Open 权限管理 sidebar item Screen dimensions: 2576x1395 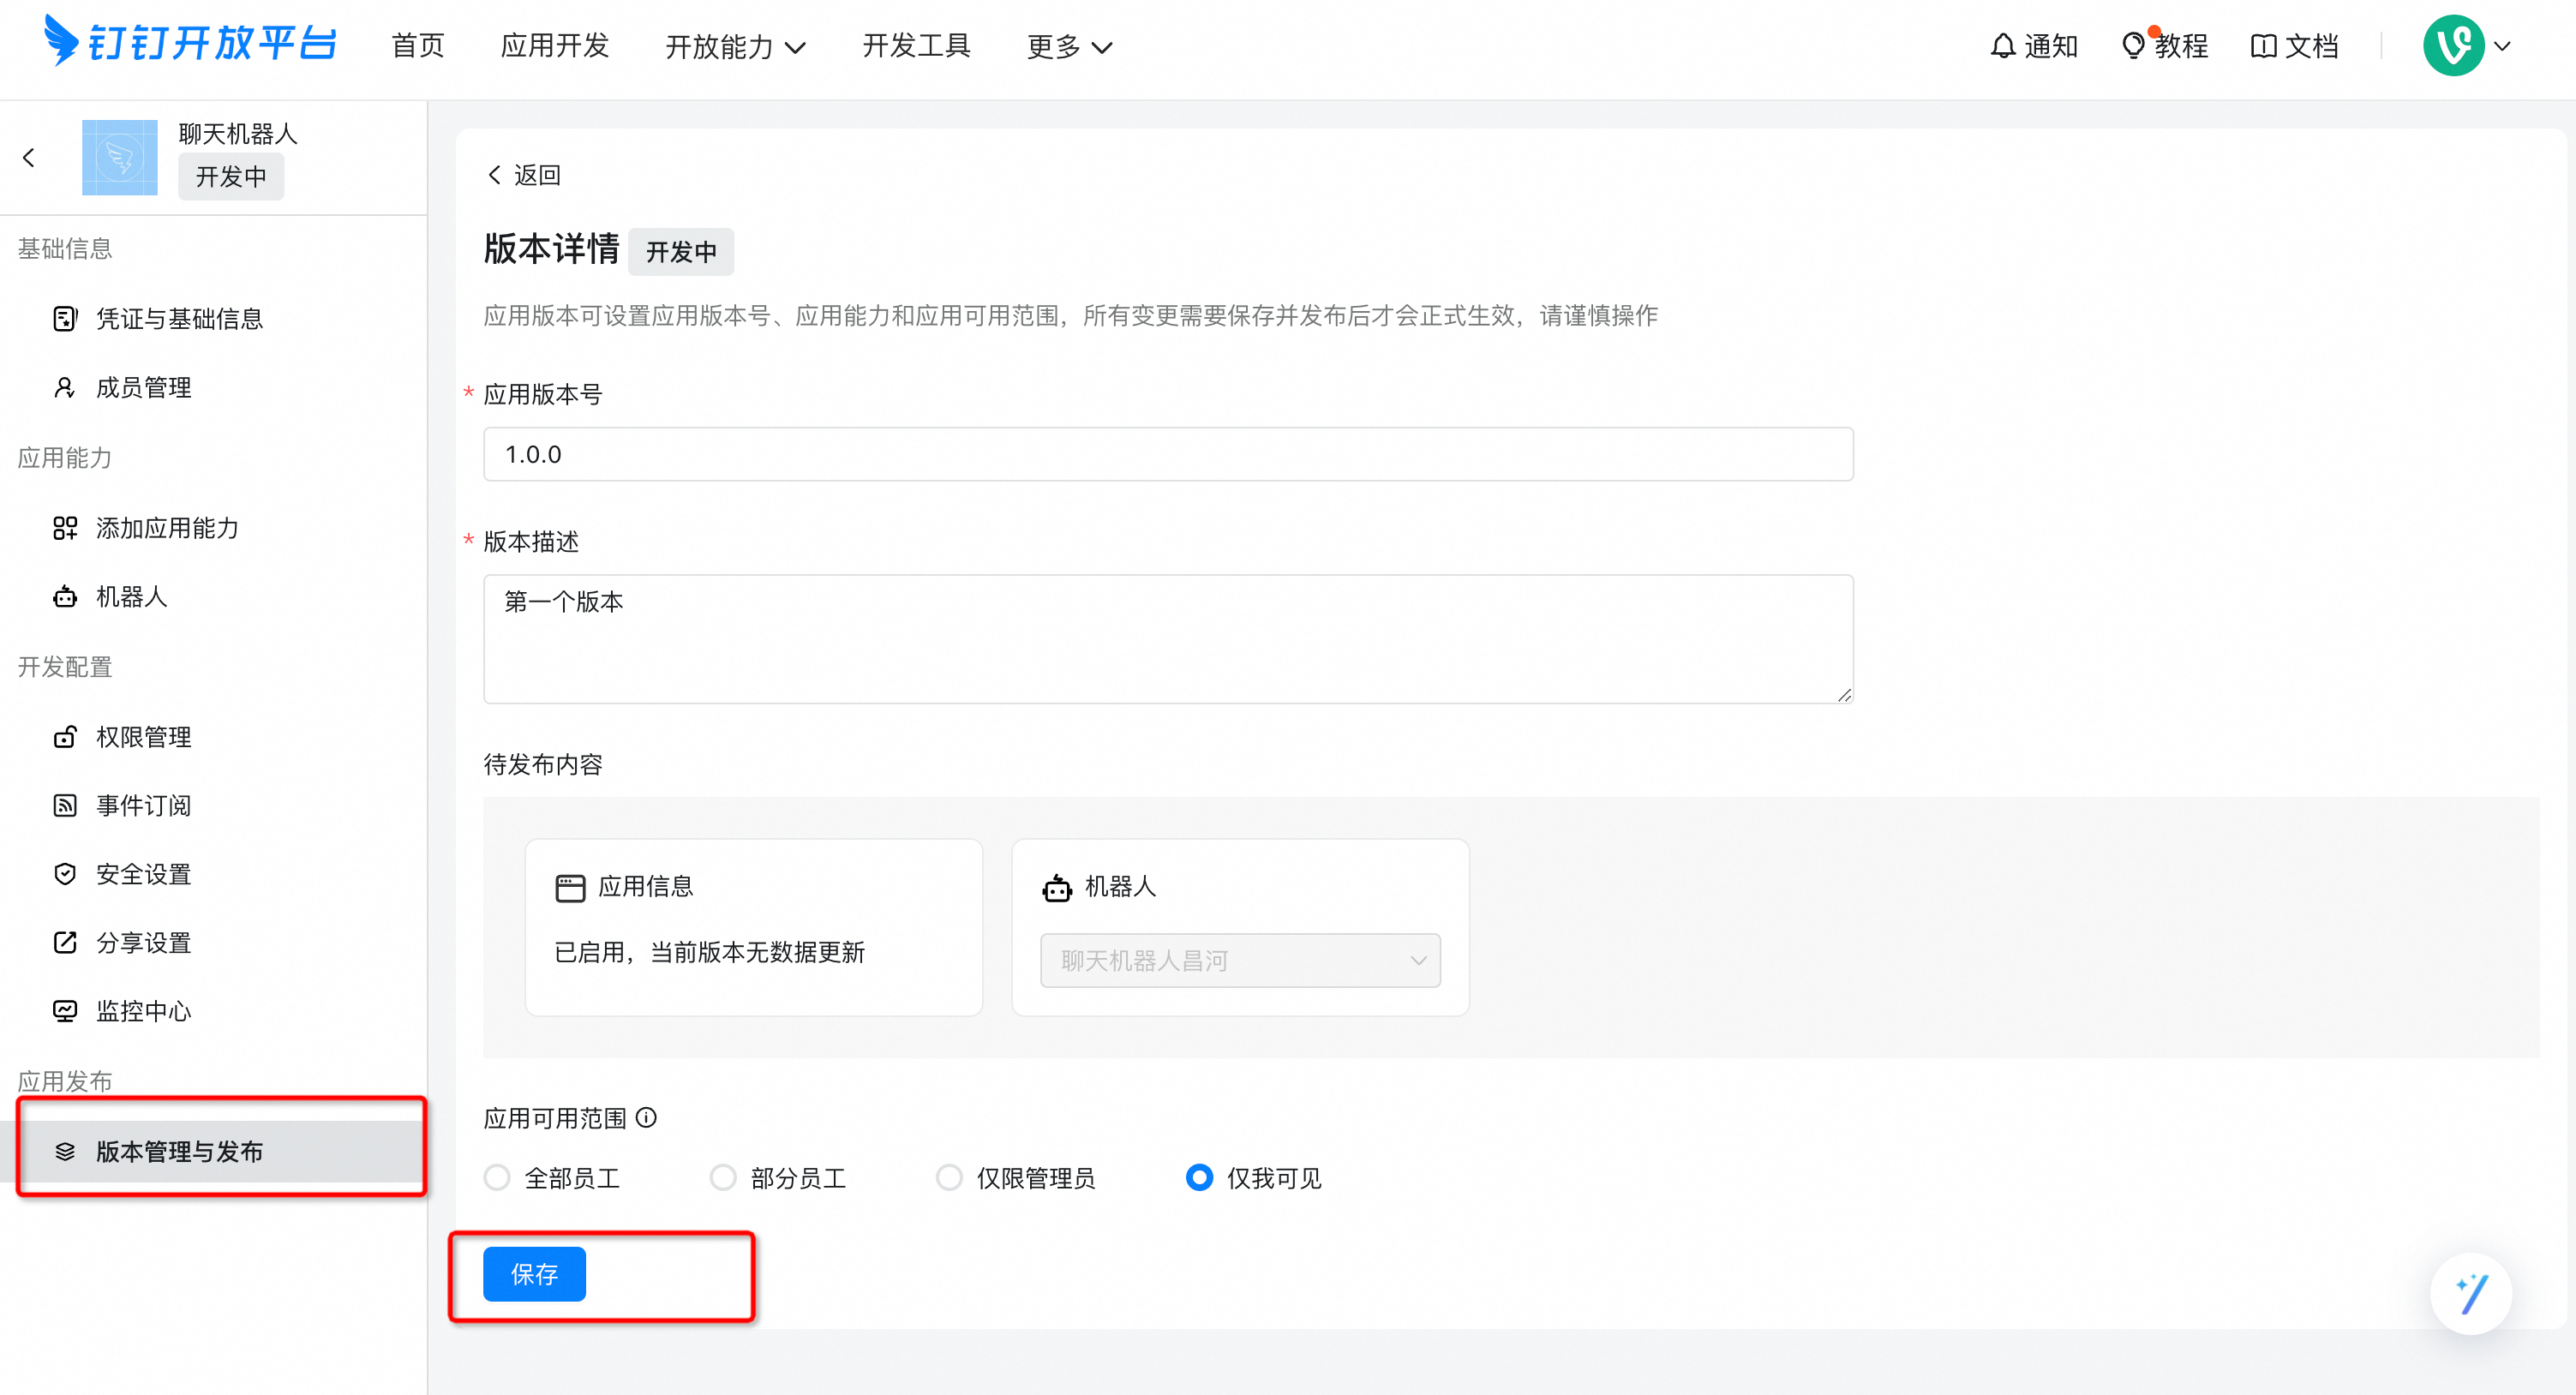pos(214,737)
